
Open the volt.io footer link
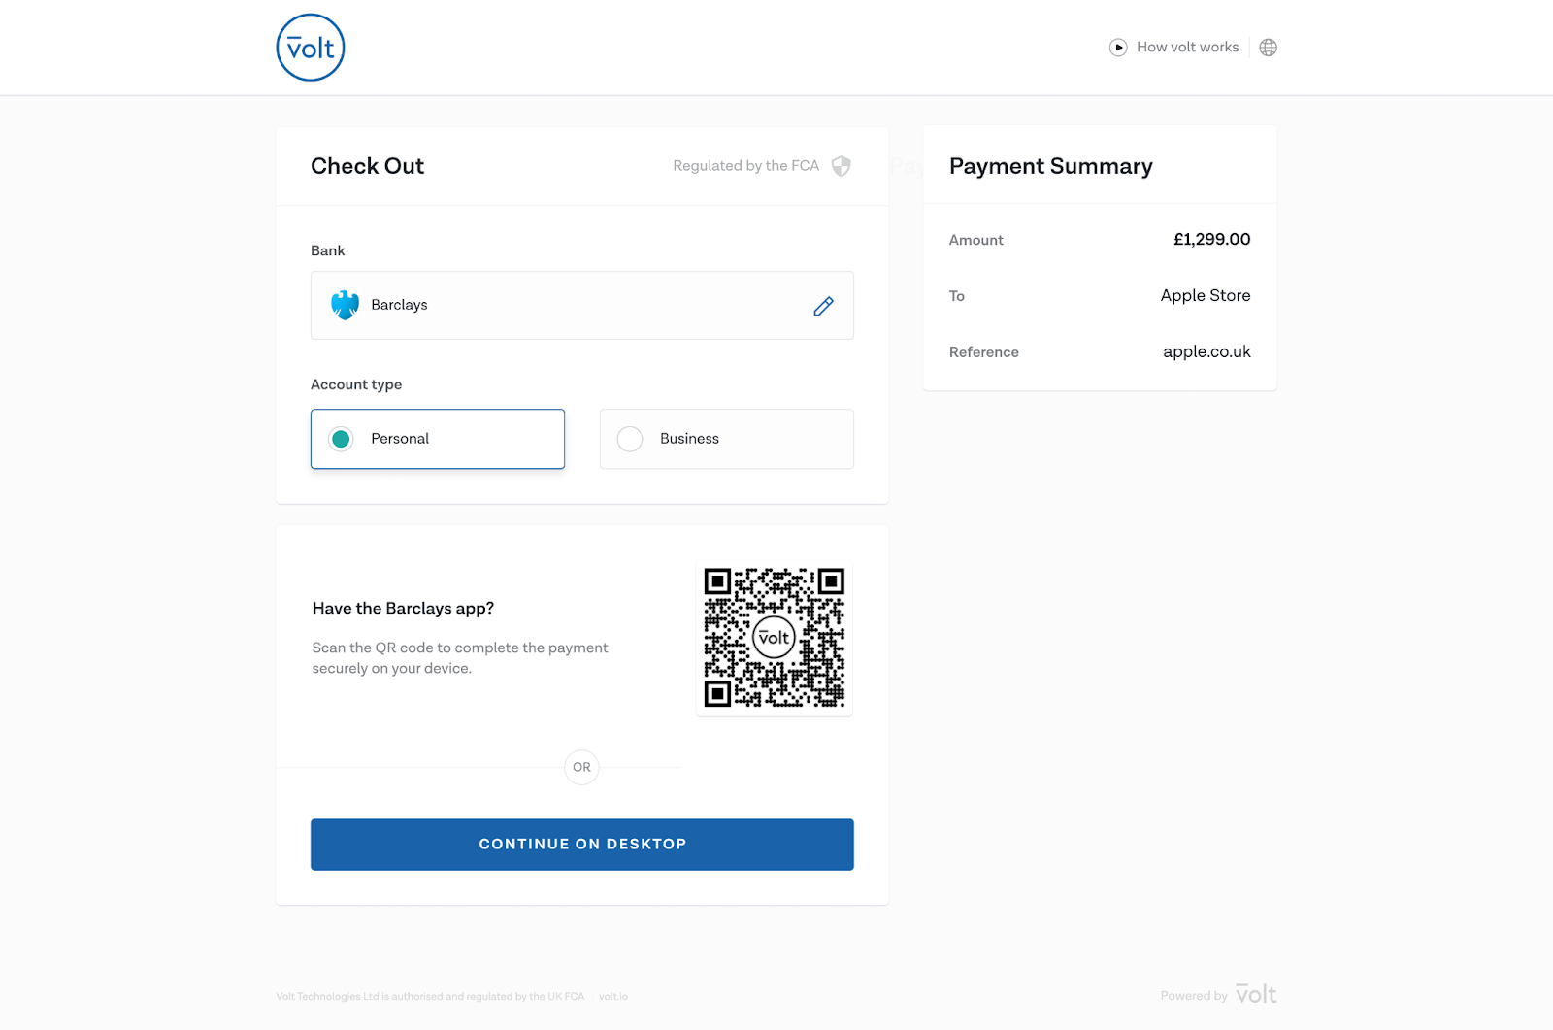613,997
